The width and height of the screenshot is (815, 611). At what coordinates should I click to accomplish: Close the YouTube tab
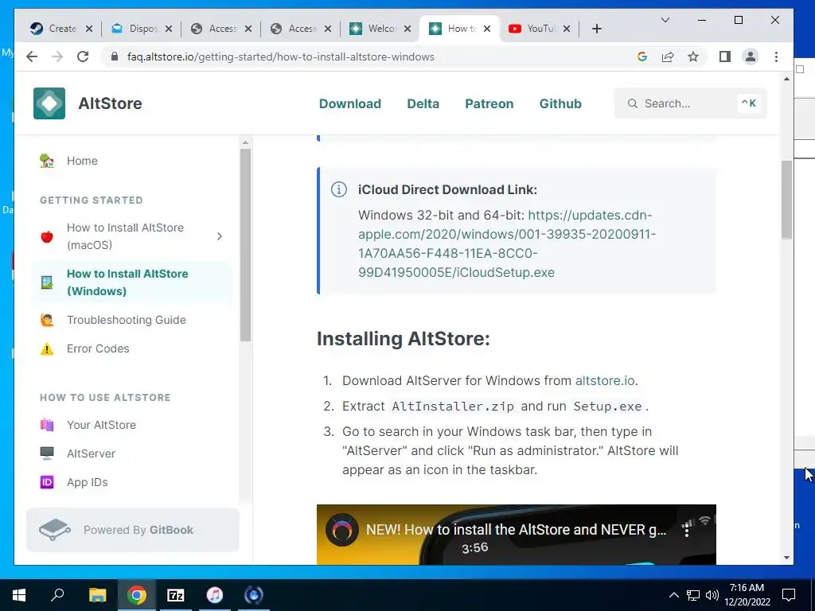coord(567,29)
